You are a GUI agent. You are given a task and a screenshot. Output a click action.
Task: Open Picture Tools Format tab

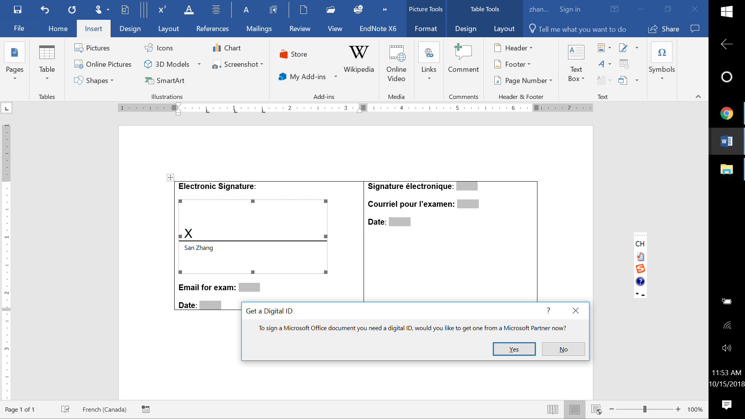pyautogui.click(x=426, y=29)
